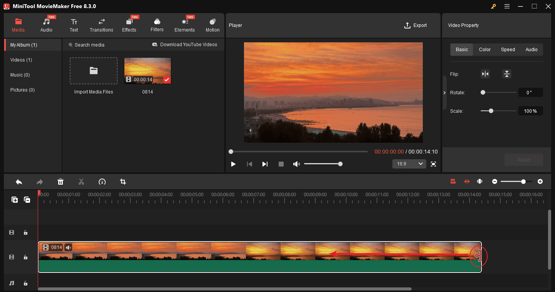Select My Album (1) category
The height and width of the screenshot is (292, 555).
click(33, 45)
